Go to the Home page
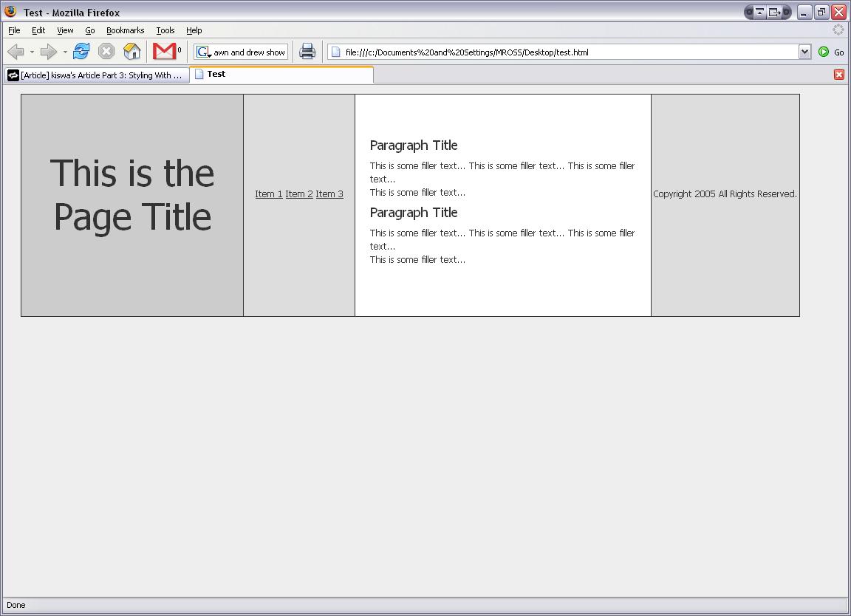 tap(131, 52)
